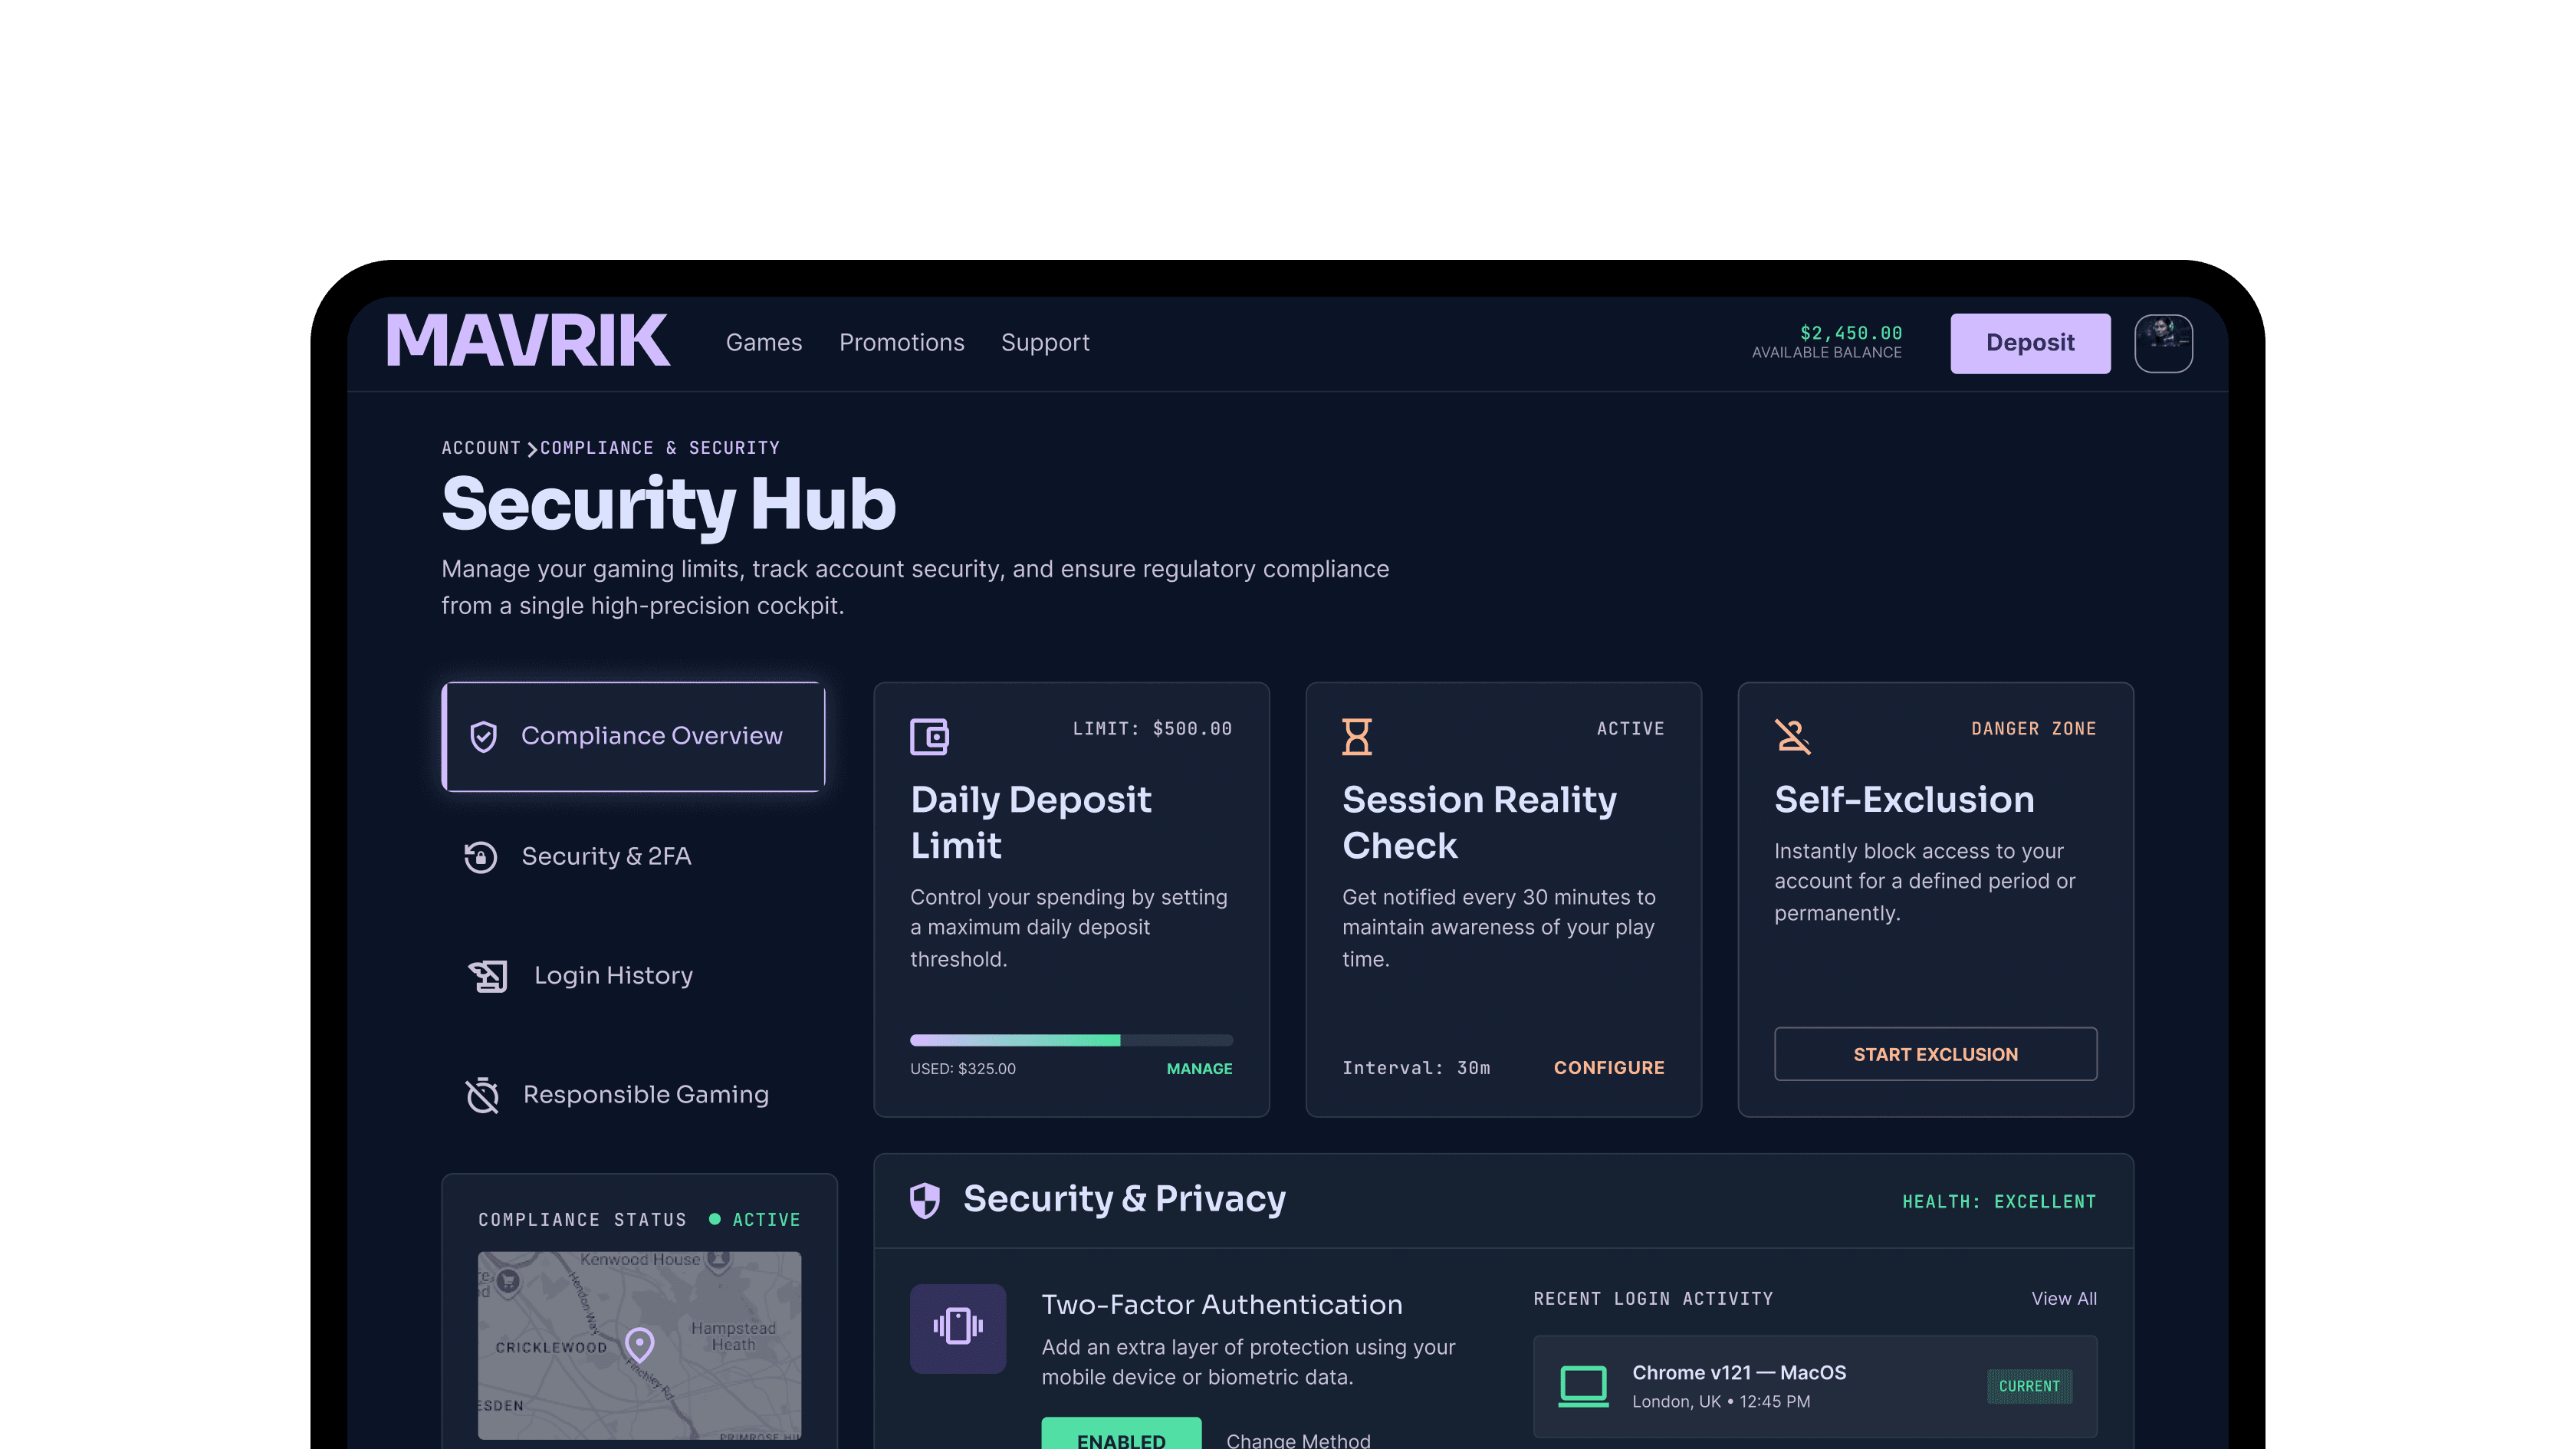Screen dimensions: 2576x1449
Task: Click the CURRENT session badge
Action: [x=2029, y=1387]
